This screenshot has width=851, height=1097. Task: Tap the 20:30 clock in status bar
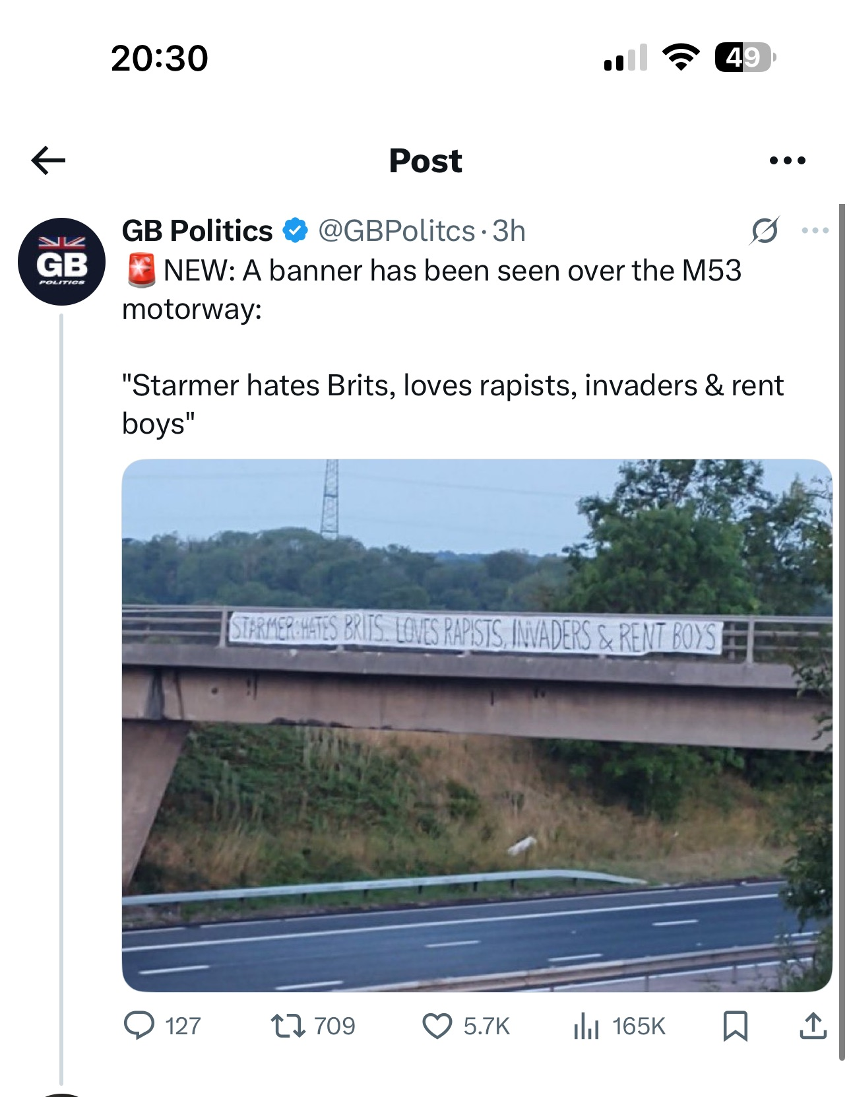tap(160, 58)
